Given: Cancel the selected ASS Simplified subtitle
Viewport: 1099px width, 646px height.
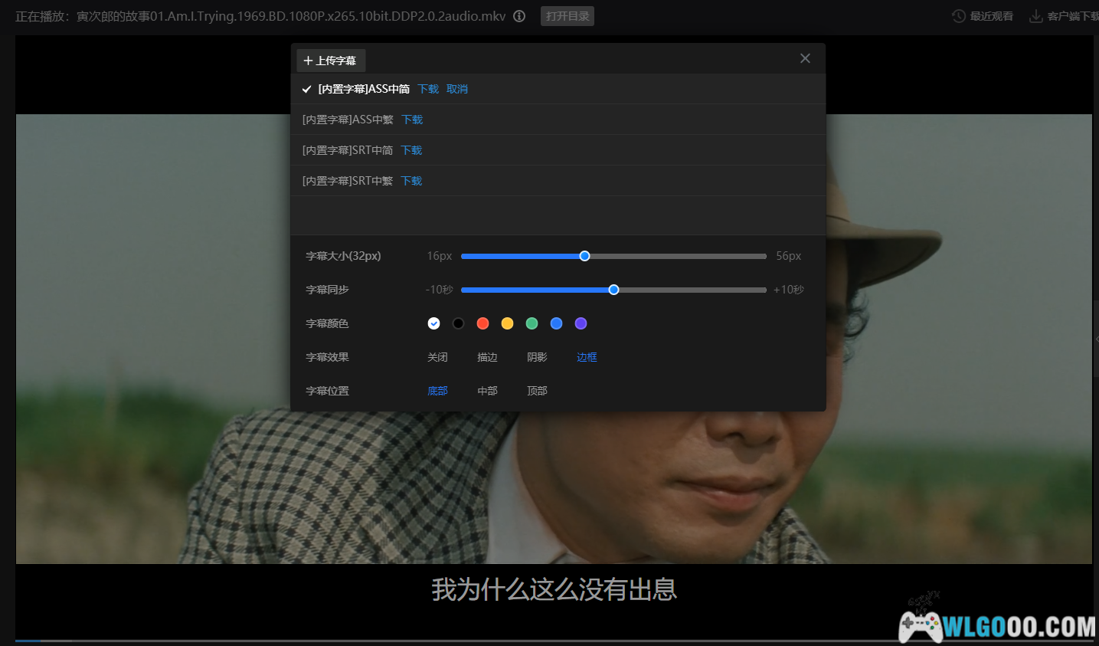Looking at the screenshot, I should 457,89.
